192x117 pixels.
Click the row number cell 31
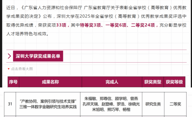pyautogui.click(x=10, y=104)
